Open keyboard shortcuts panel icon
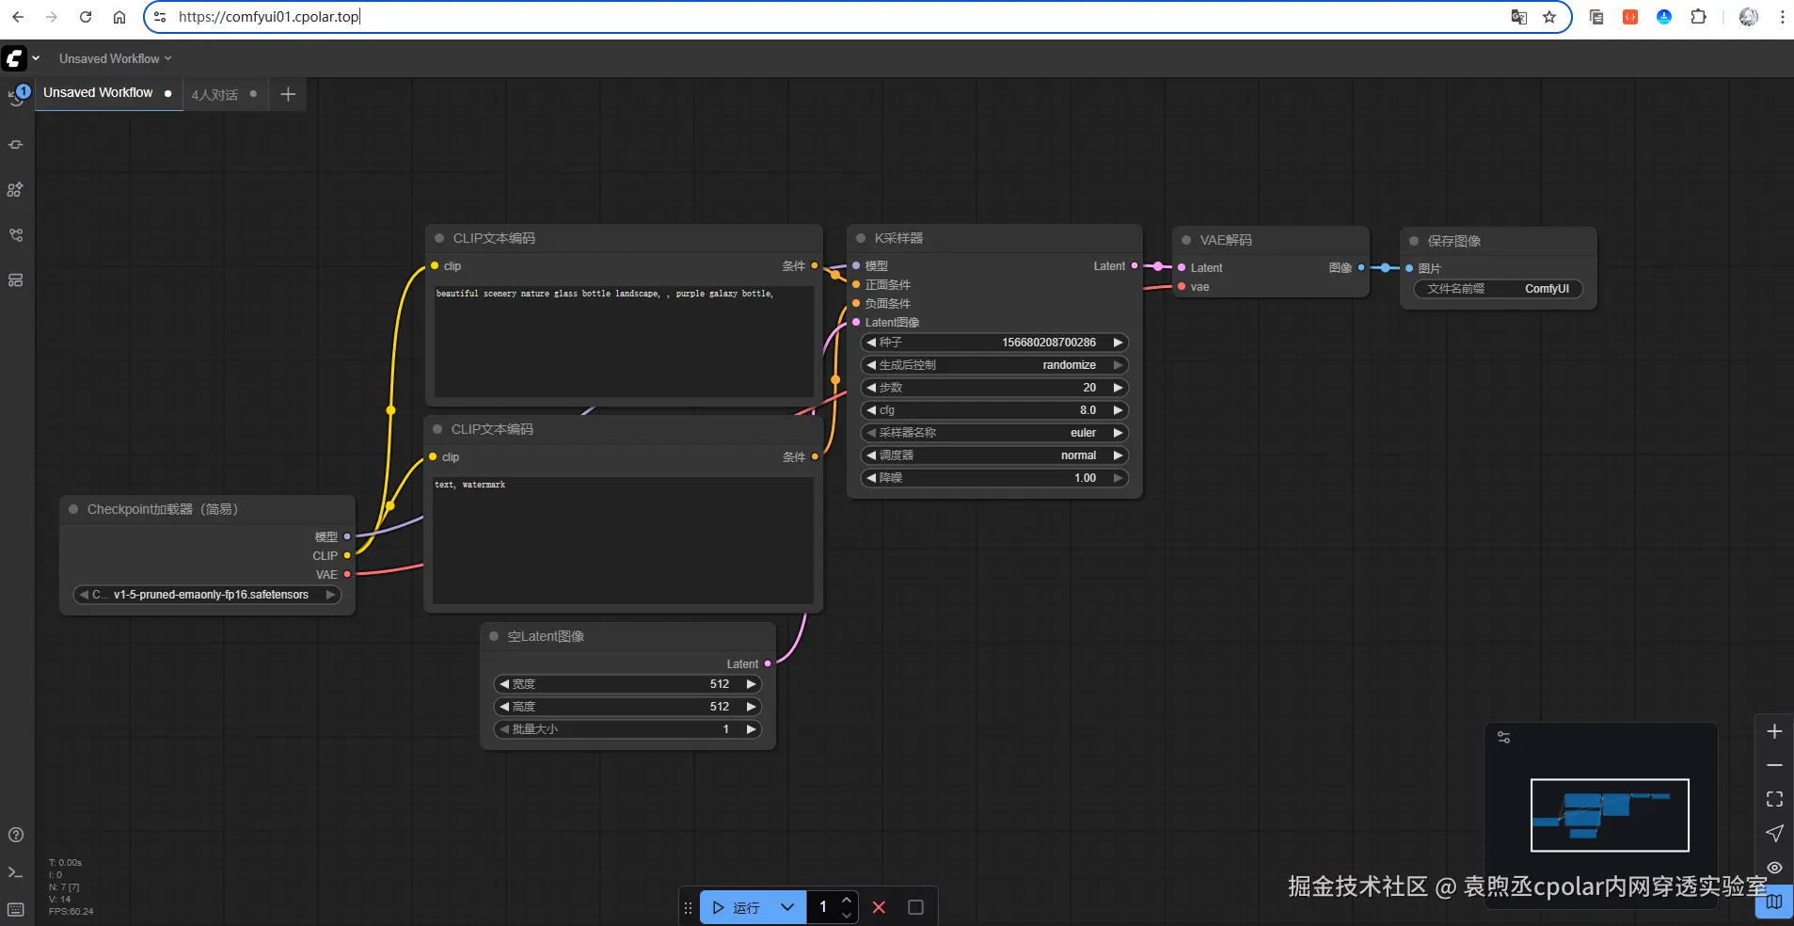The height and width of the screenshot is (926, 1794). (16, 909)
